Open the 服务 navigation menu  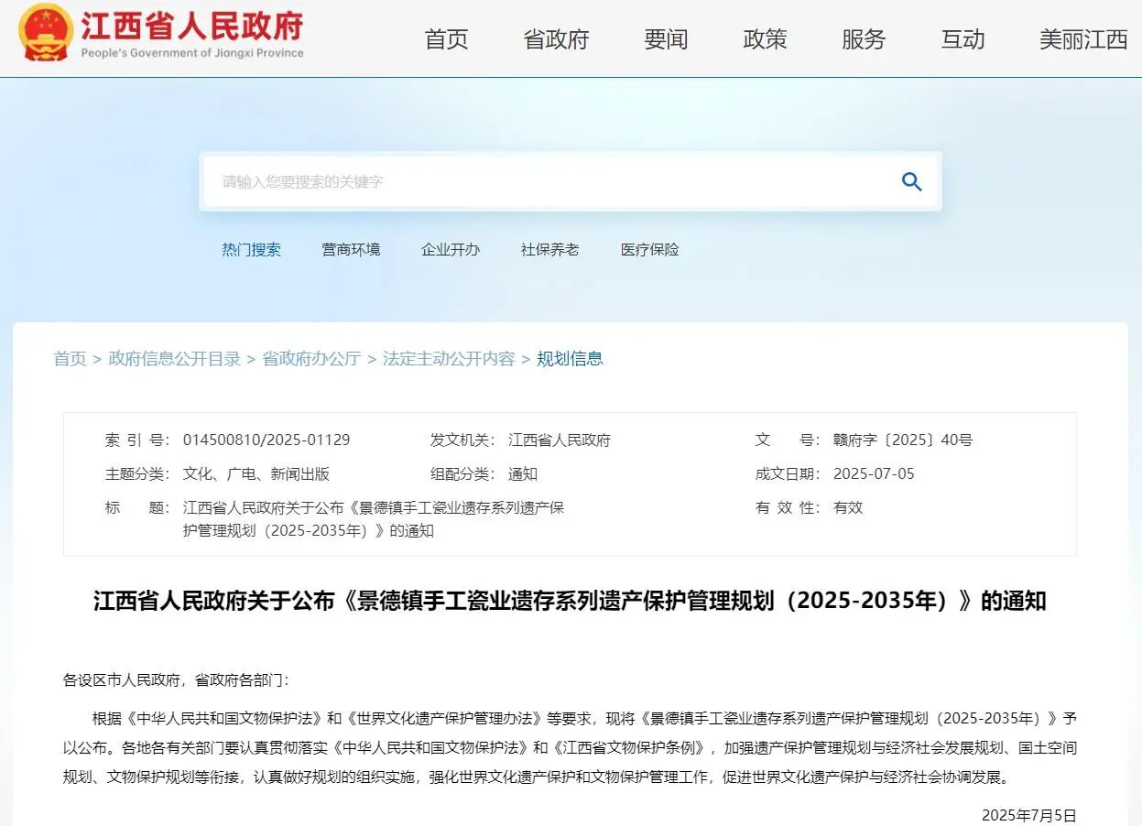(x=864, y=39)
